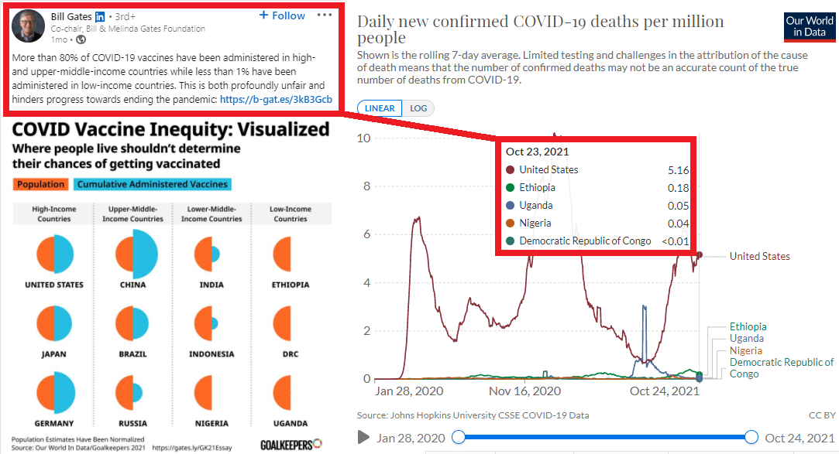Viewport: 839px width, 454px height.
Task: Click the blue Cumulative Administered Vaccines legend
Action: (x=153, y=184)
